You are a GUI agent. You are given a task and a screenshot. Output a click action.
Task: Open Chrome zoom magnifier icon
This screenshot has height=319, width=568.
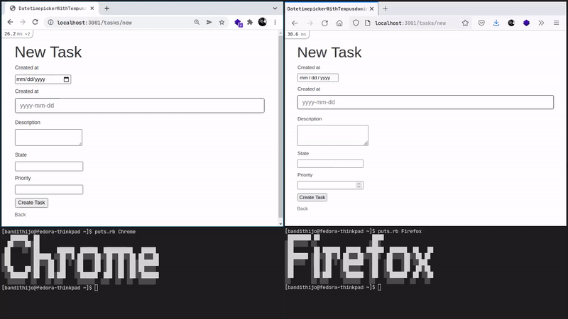(197, 22)
